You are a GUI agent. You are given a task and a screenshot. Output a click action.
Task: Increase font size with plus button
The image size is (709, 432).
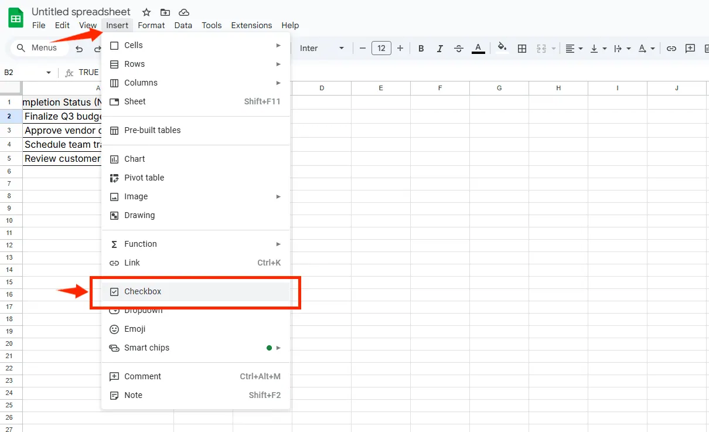(x=400, y=49)
